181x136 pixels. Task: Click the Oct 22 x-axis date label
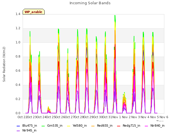pyautogui.click(x=22, y=117)
